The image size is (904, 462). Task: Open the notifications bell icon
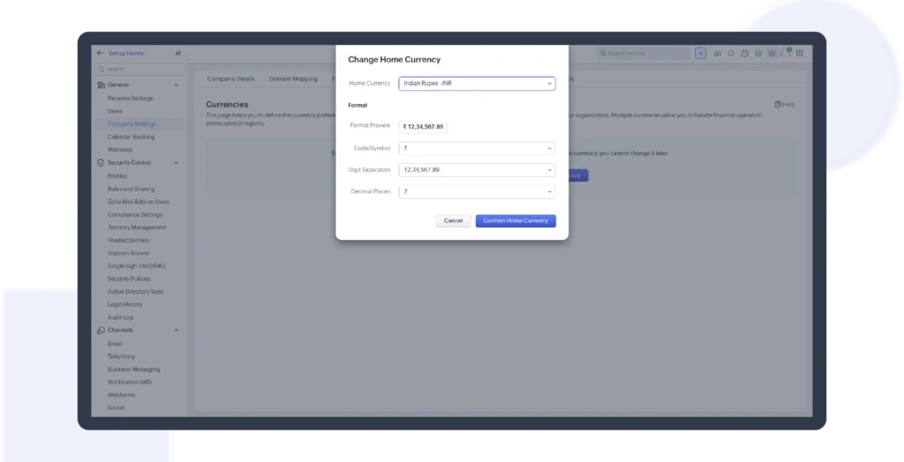tap(731, 53)
